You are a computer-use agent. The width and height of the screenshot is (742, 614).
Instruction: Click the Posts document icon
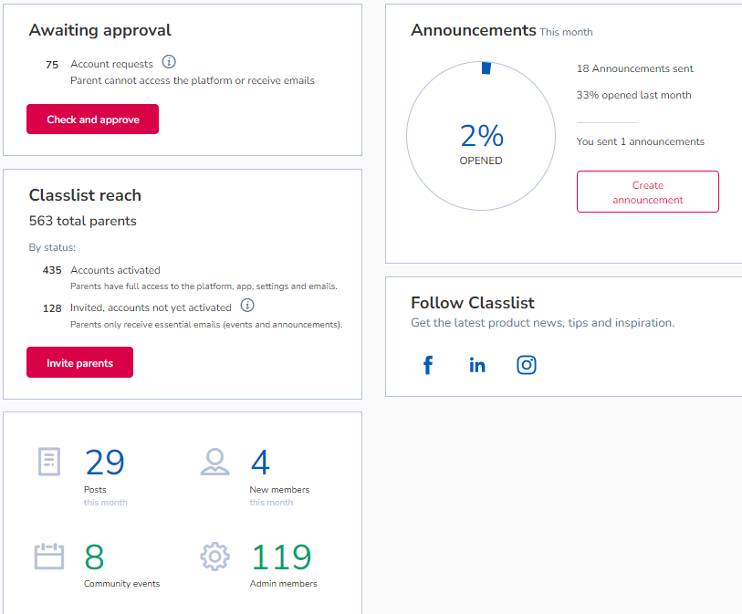click(49, 462)
